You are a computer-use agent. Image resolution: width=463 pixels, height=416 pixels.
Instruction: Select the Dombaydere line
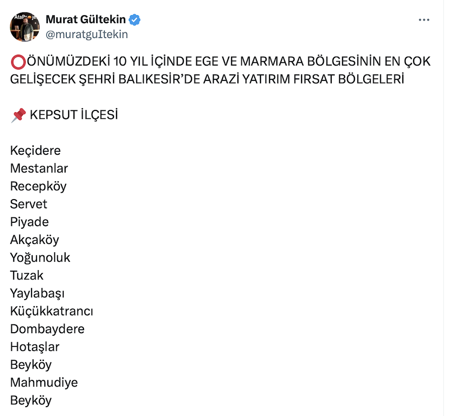pyautogui.click(x=47, y=329)
